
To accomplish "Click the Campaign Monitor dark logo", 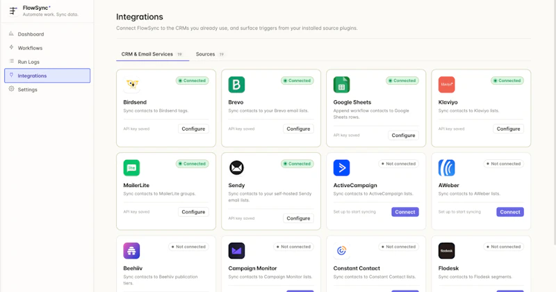I will click(x=236, y=250).
